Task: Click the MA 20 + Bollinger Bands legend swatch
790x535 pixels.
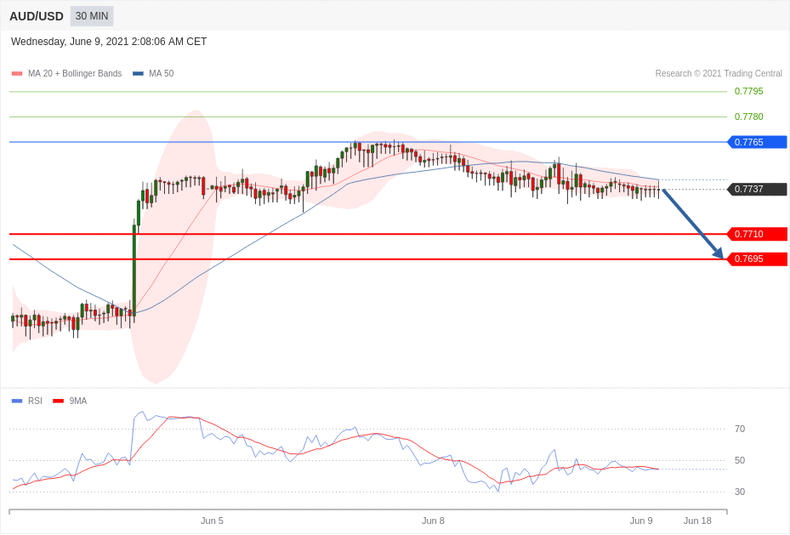Action: [x=17, y=74]
